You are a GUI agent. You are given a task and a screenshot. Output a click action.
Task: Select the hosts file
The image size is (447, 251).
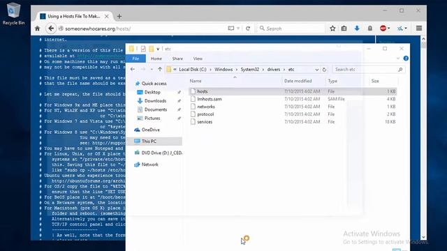[293, 91]
